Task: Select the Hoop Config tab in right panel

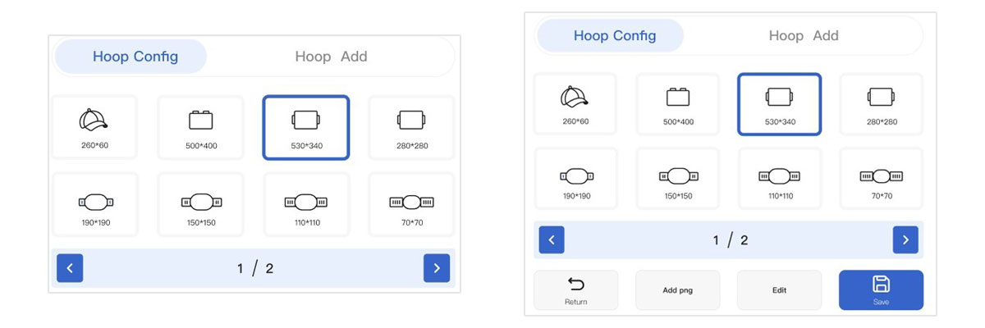Action: pyautogui.click(x=614, y=35)
